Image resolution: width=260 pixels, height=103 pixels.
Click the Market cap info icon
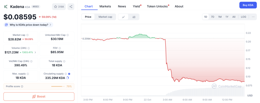pyautogui.click(x=27, y=35)
